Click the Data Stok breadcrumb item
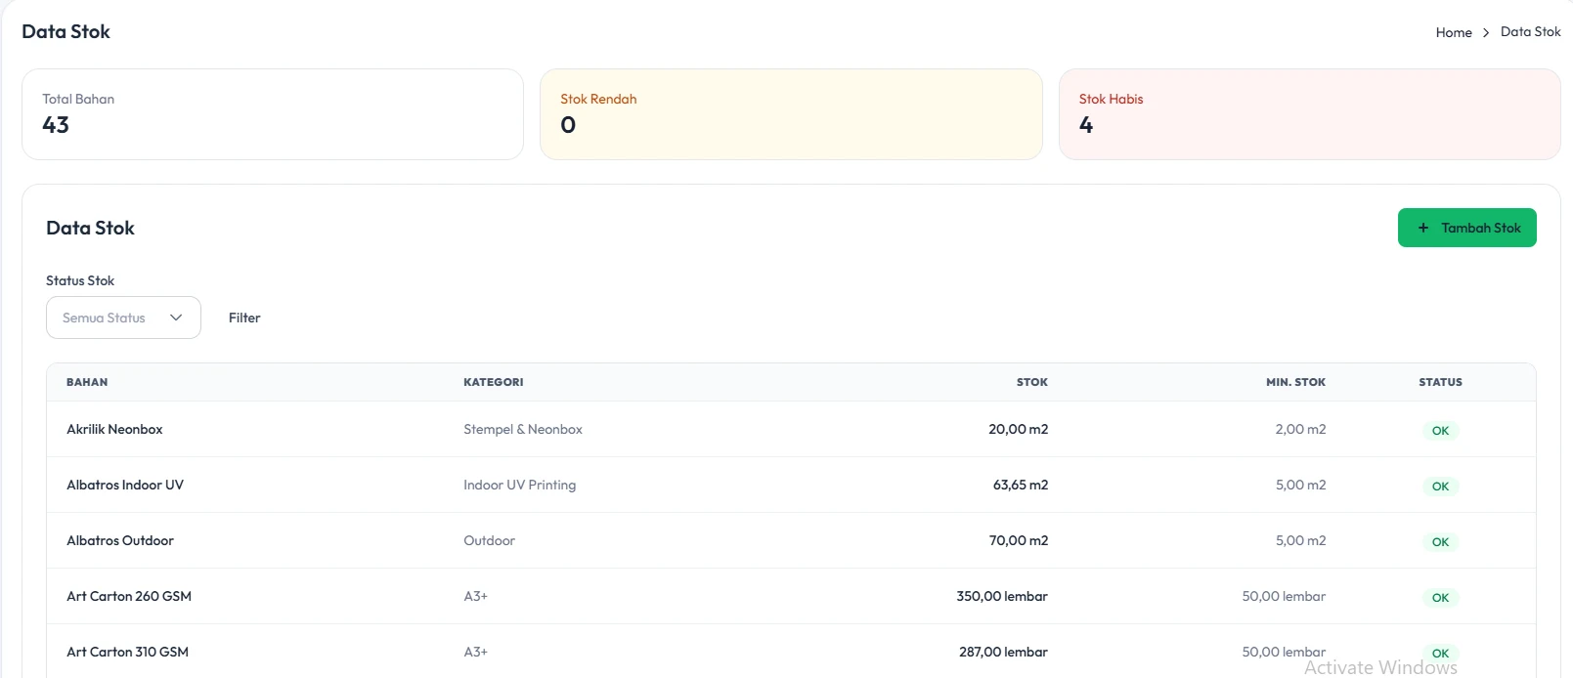 1530,32
